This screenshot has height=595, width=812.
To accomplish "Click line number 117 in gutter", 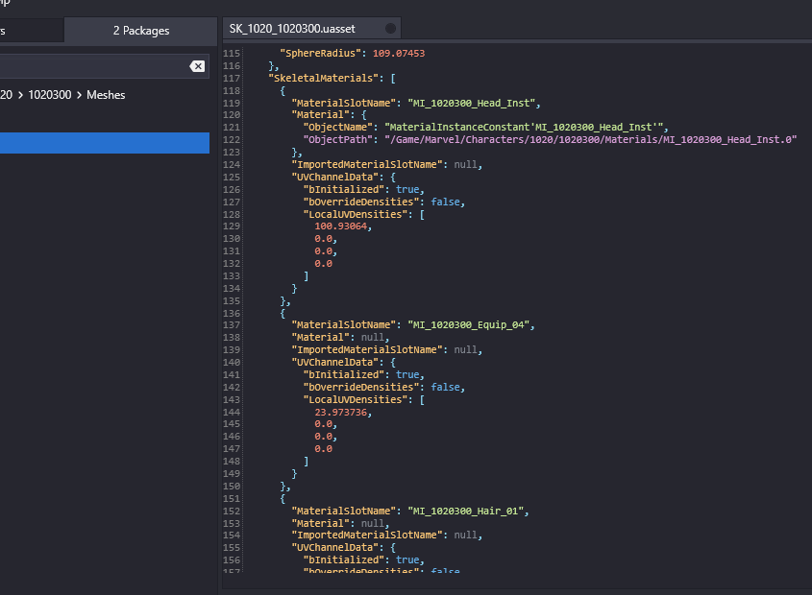I will click(x=232, y=78).
